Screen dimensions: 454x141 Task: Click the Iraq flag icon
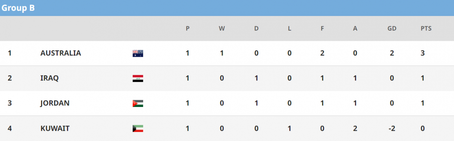click(x=138, y=78)
